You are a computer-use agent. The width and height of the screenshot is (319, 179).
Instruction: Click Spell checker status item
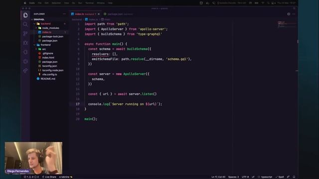[280, 177]
